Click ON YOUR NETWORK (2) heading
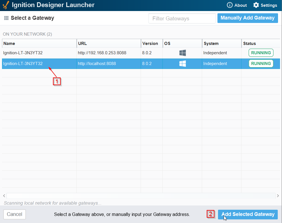 pyautogui.click(x=27, y=34)
